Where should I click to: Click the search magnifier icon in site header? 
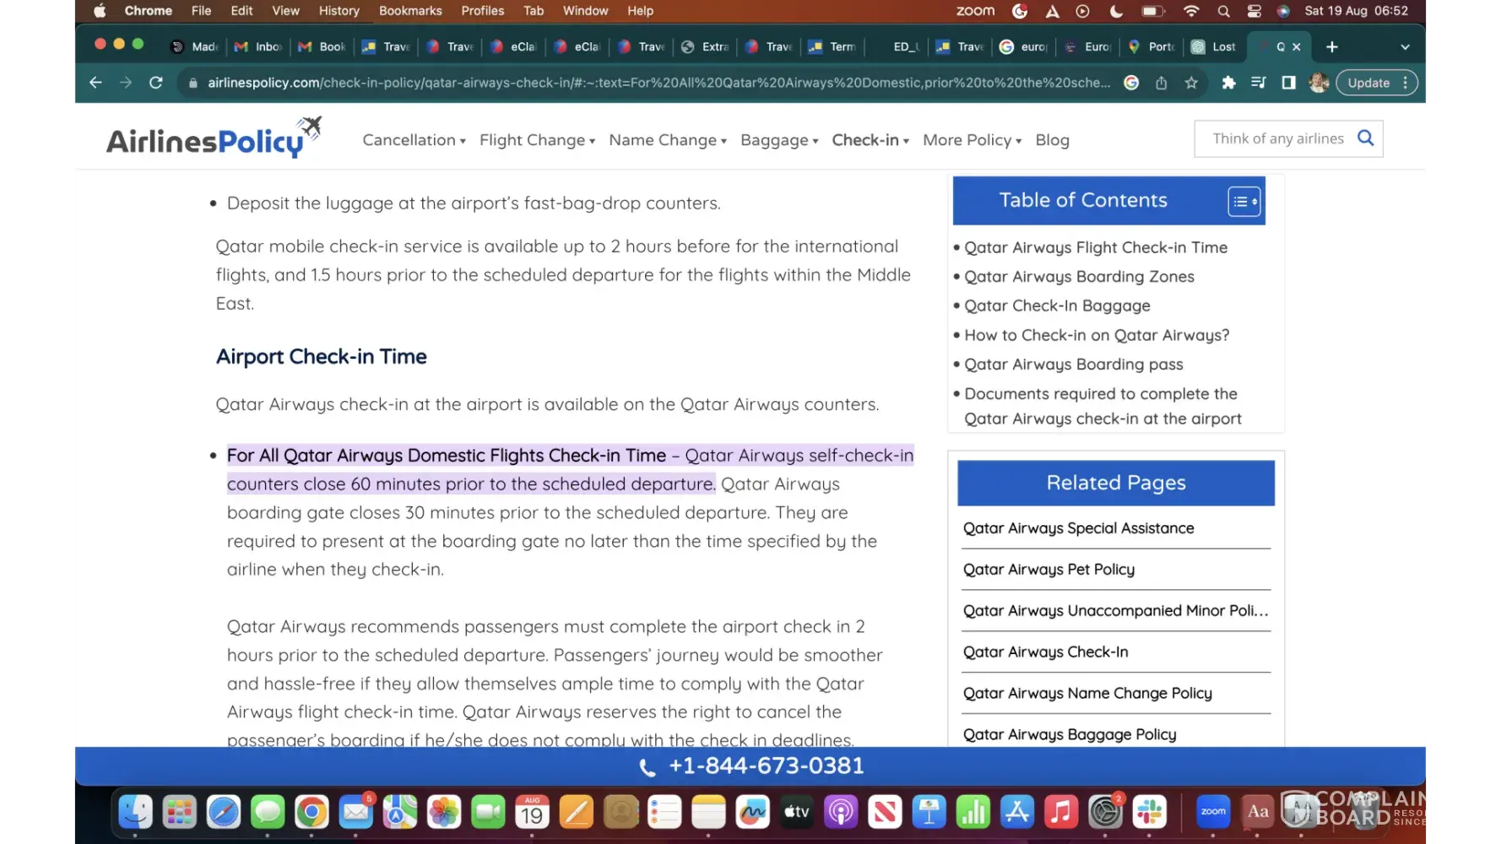[x=1365, y=138]
